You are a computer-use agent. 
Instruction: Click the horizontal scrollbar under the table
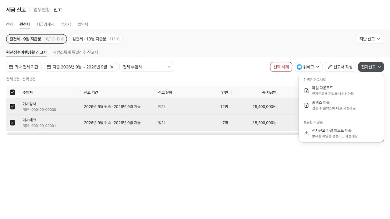pos(152,134)
